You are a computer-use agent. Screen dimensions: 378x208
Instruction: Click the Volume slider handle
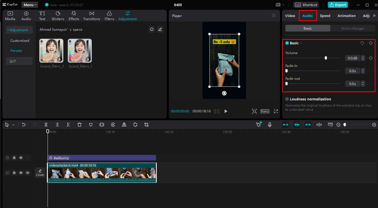click(x=326, y=58)
